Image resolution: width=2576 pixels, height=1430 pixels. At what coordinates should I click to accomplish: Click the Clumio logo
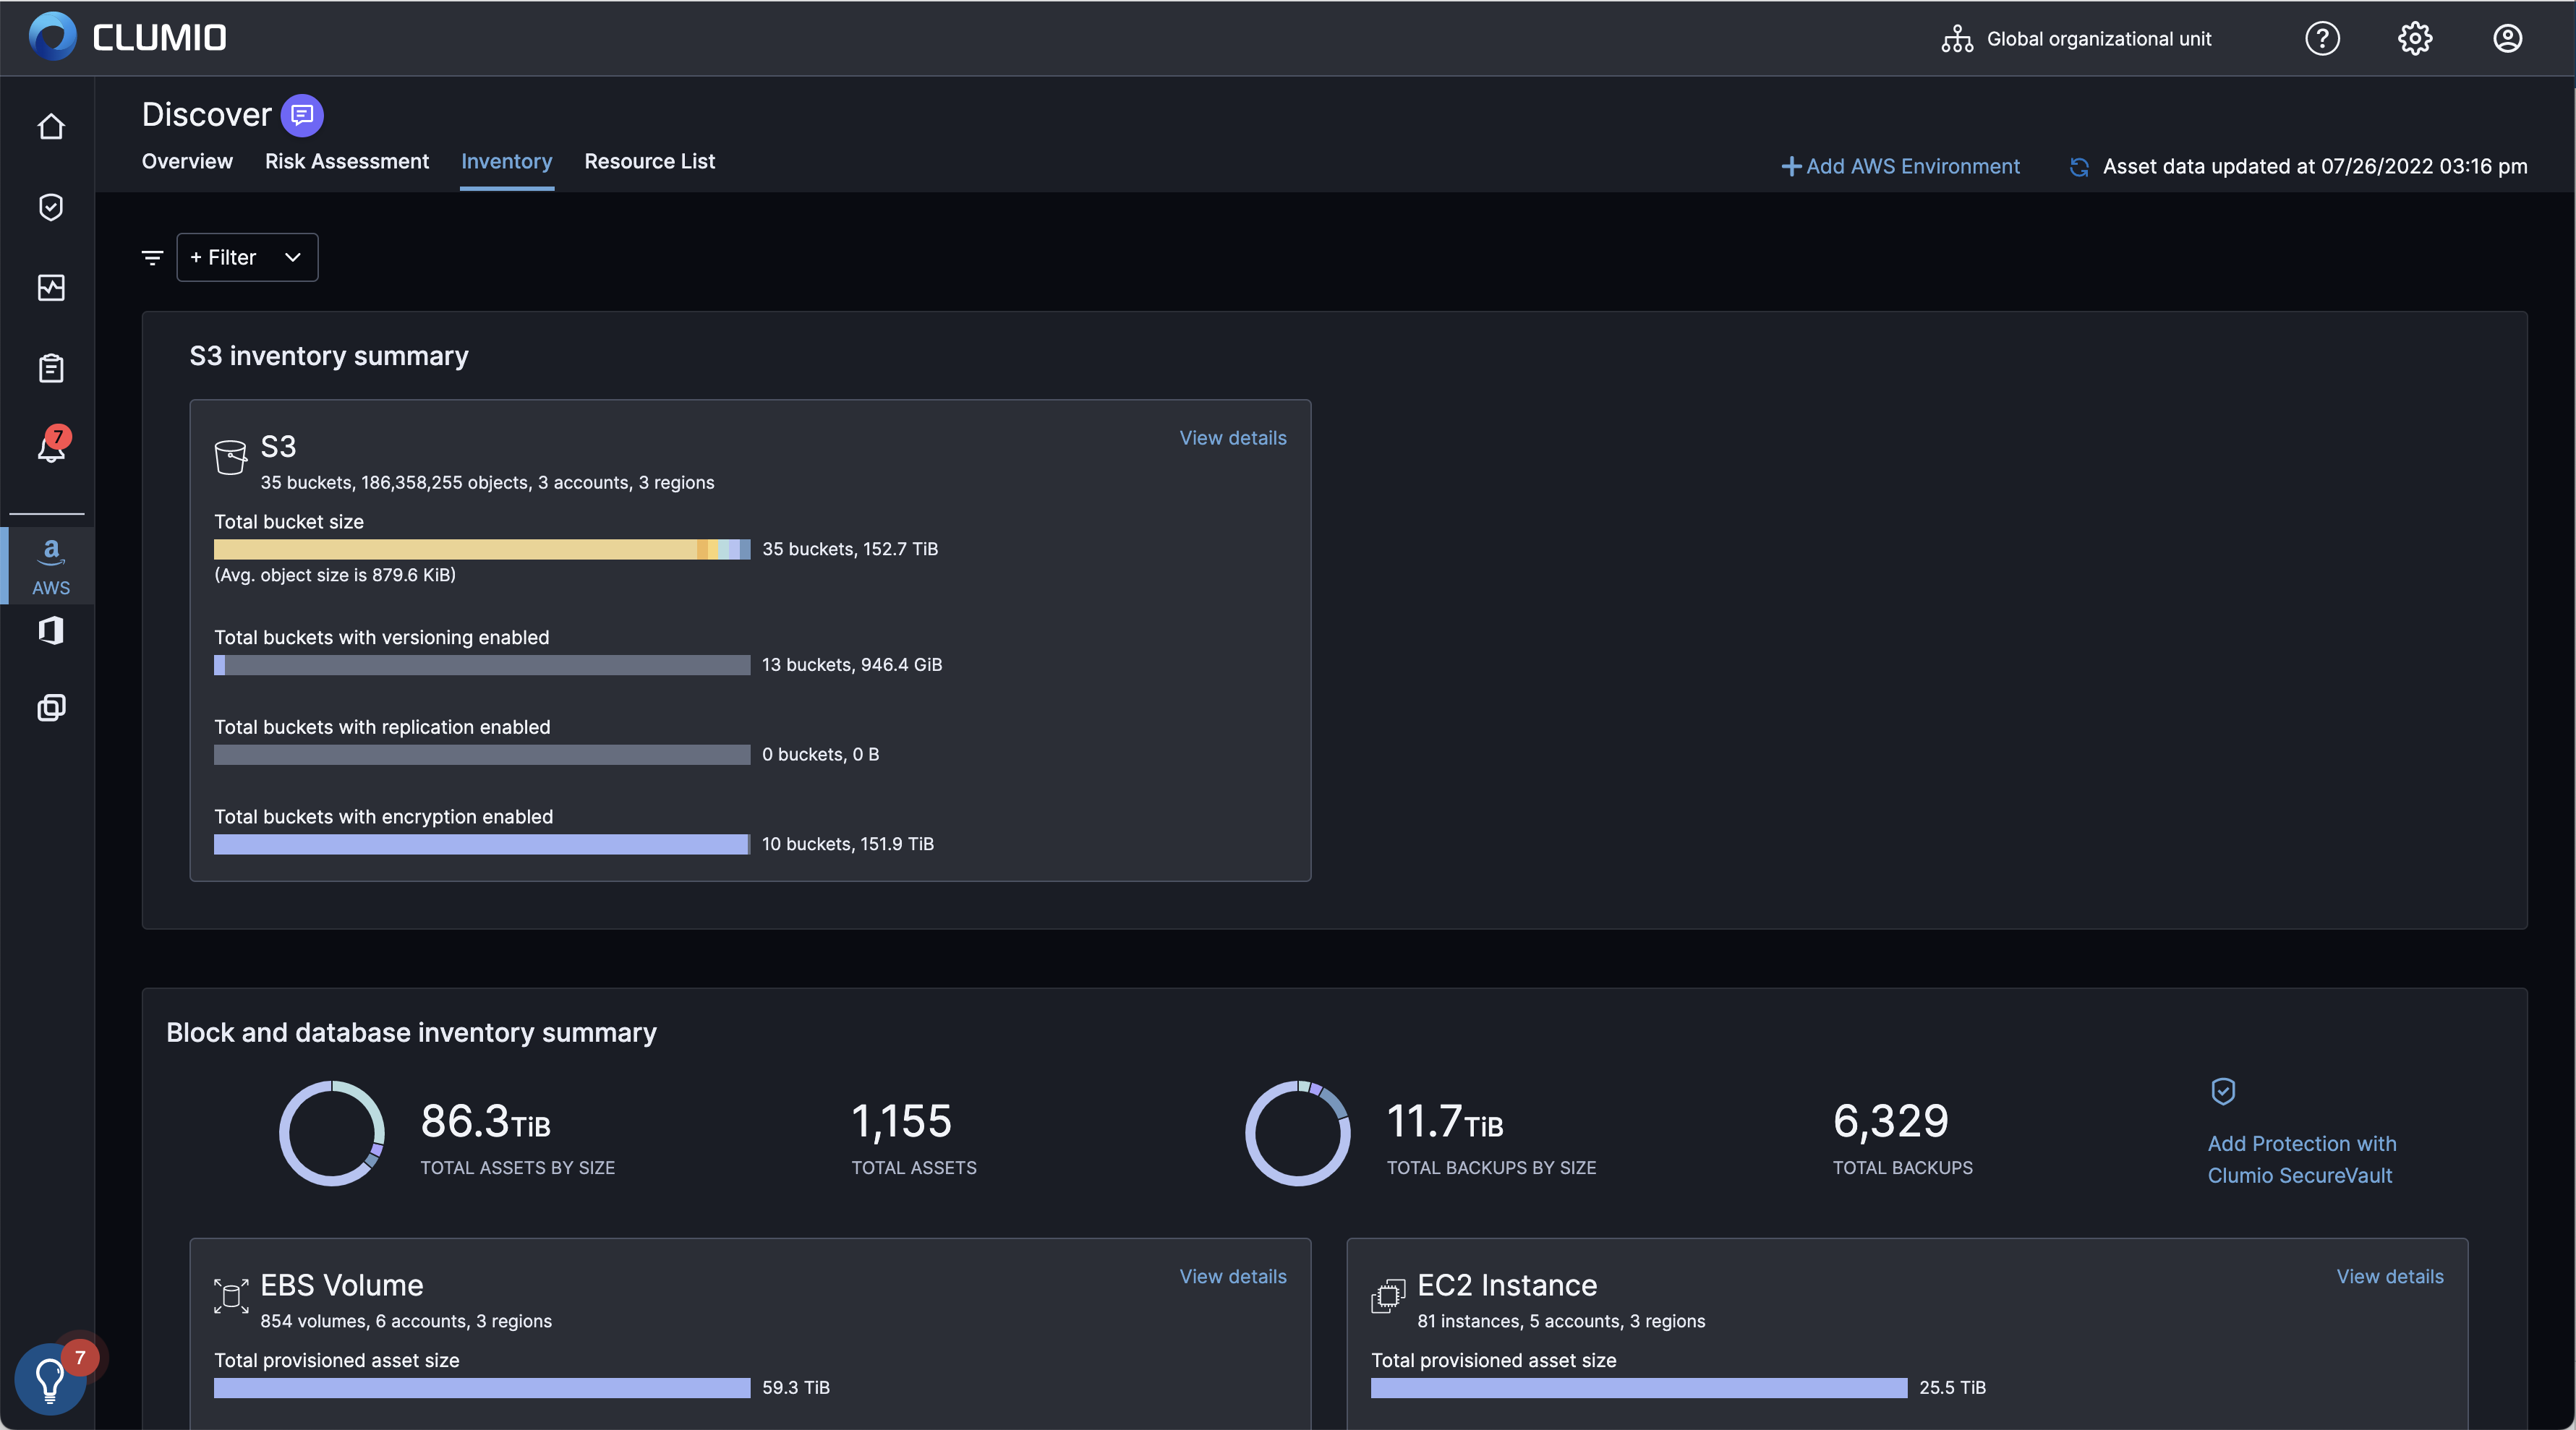(127, 37)
